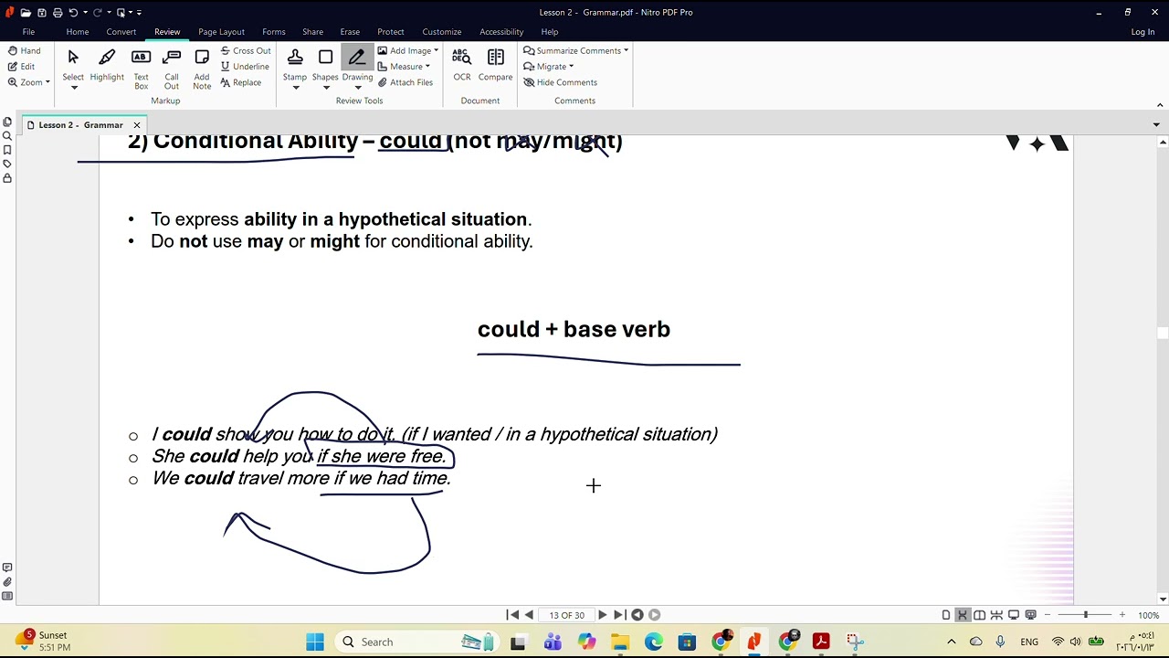
Task: Add a Call Out annotation
Action: click(171, 69)
